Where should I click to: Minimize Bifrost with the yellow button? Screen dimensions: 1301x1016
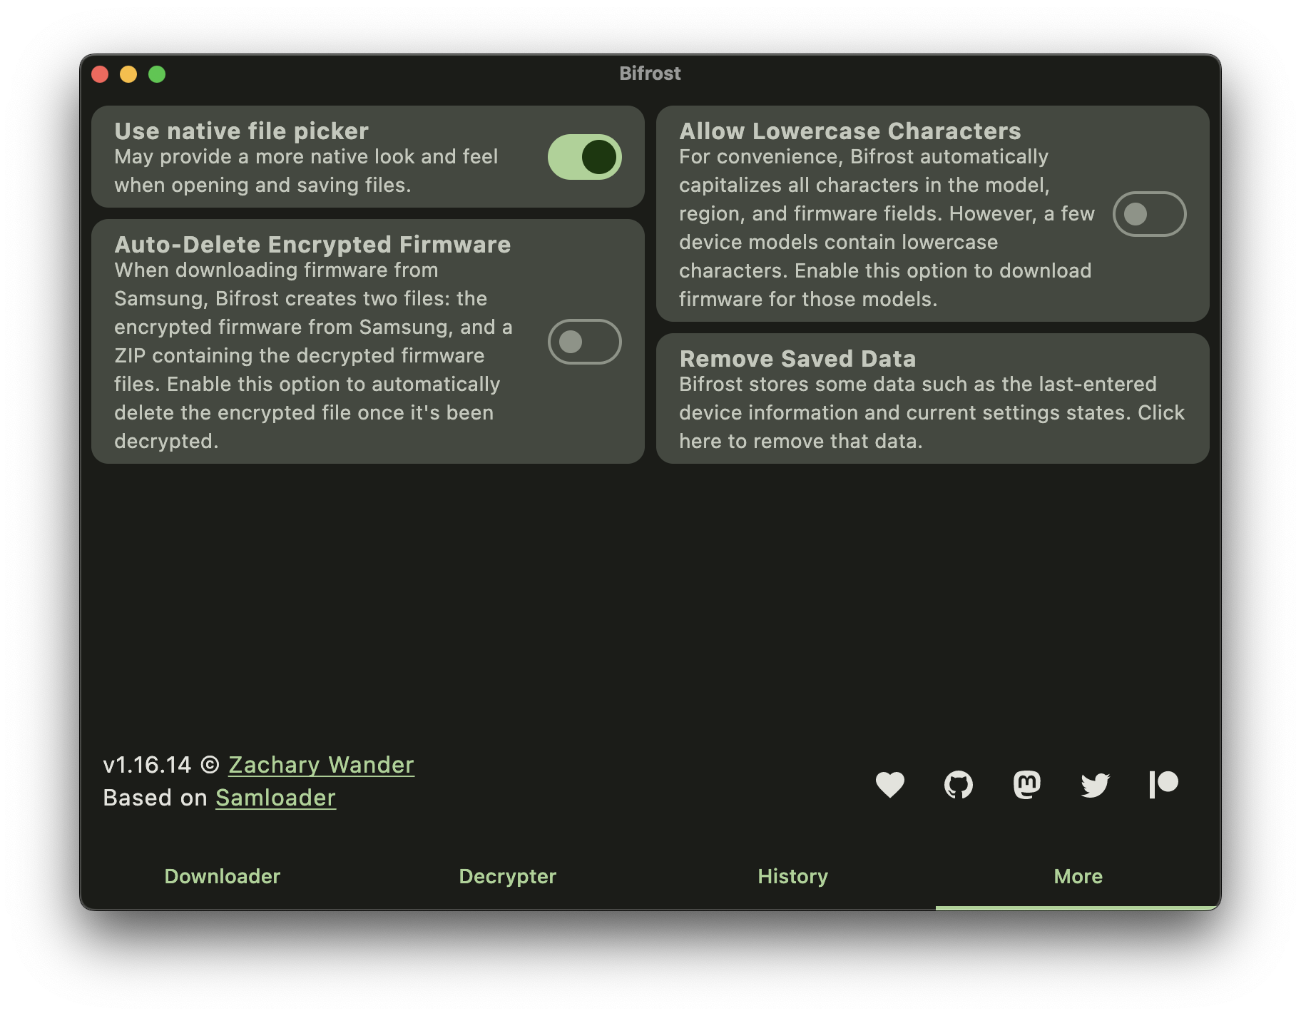pos(128,74)
